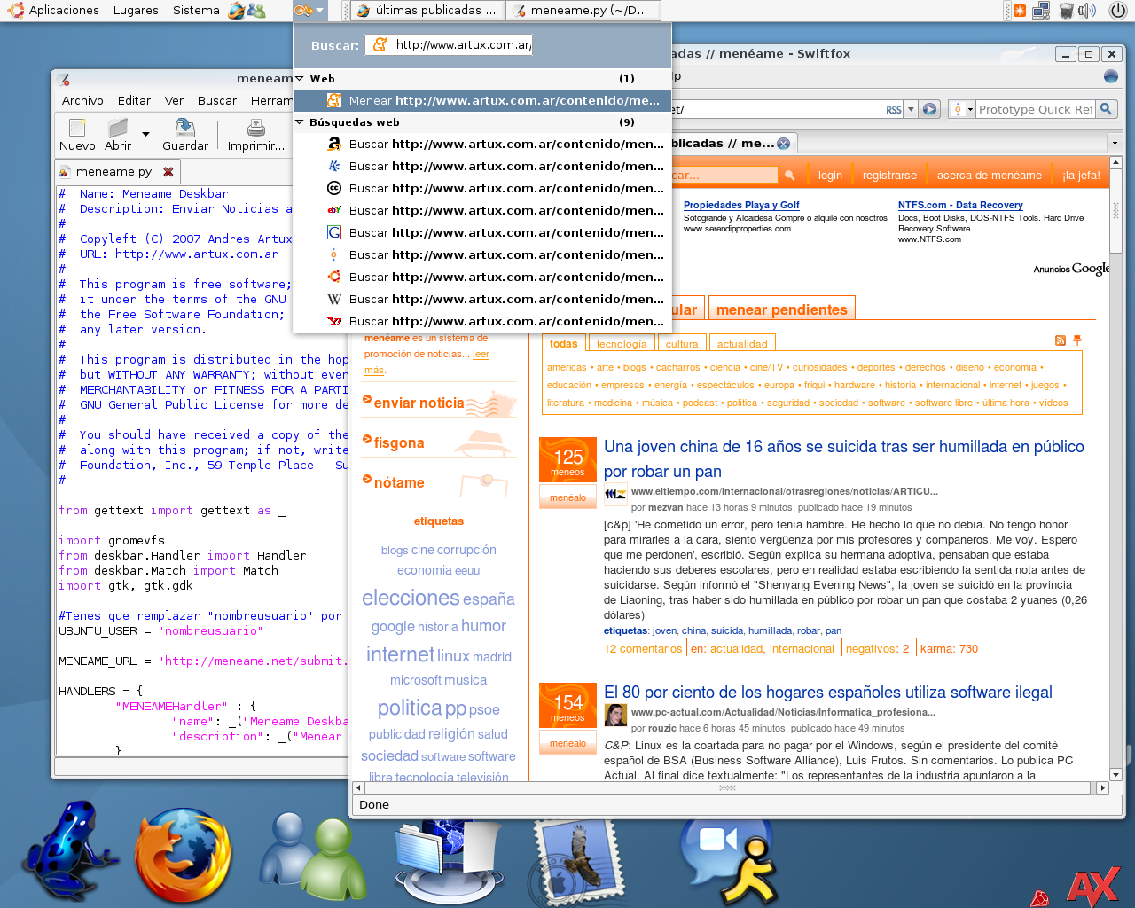This screenshot has width=1135, height=908.
Task: Click the Deskbar Buscar input field
Action: 449,44
